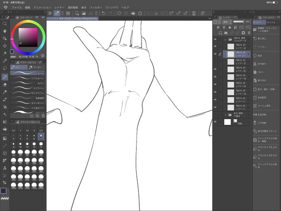Expand the 下書き draft folder

click(225, 115)
